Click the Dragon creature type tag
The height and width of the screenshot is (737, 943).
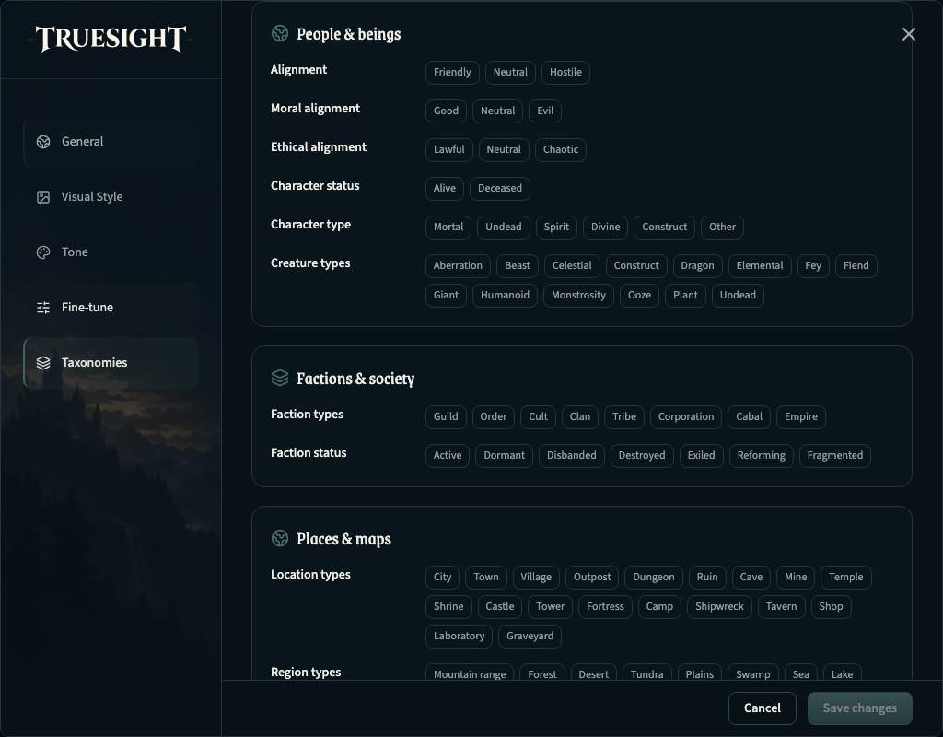coord(697,266)
